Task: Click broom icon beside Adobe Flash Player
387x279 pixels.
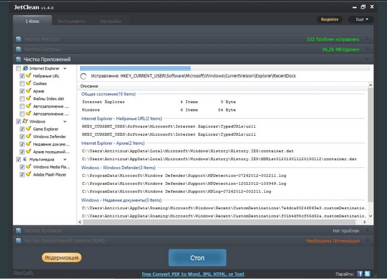Action: tap(29, 174)
